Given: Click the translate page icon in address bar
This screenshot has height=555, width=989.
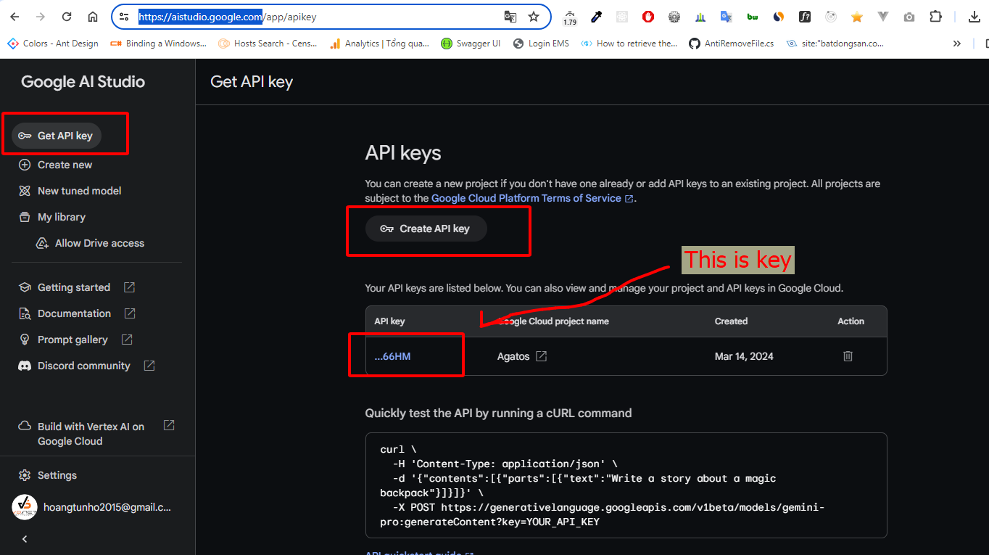Looking at the screenshot, I should pyautogui.click(x=510, y=17).
